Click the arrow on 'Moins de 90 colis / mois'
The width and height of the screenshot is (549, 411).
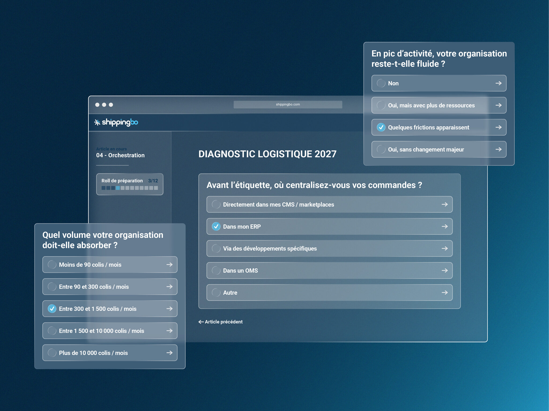169,265
